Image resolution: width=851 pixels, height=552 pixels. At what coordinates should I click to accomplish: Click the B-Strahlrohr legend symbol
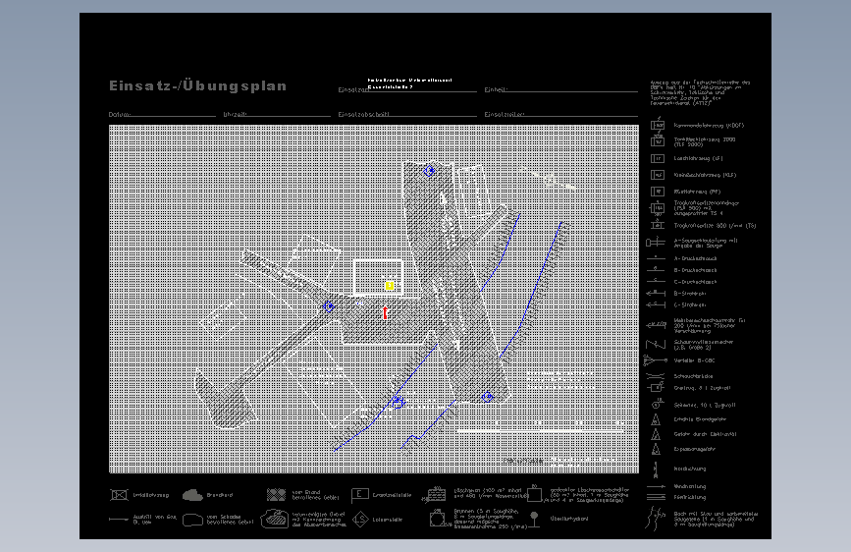pyautogui.click(x=655, y=294)
